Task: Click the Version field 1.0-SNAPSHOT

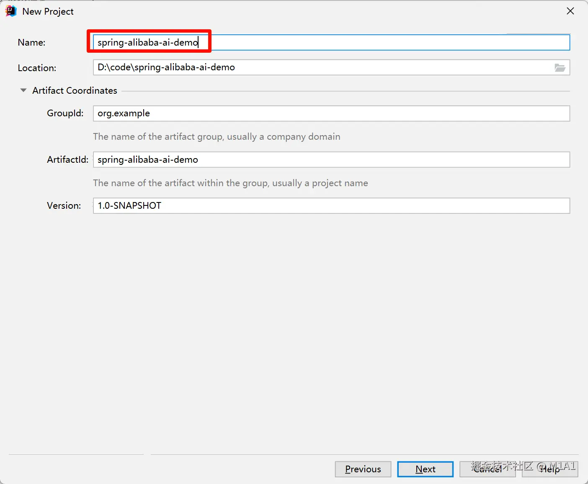Action: 331,205
